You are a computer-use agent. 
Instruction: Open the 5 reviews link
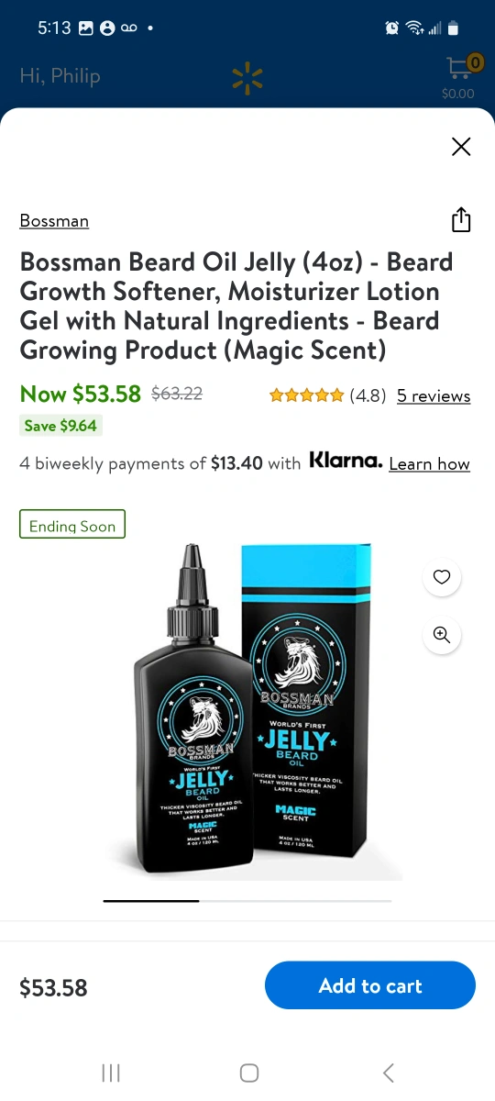click(x=434, y=395)
